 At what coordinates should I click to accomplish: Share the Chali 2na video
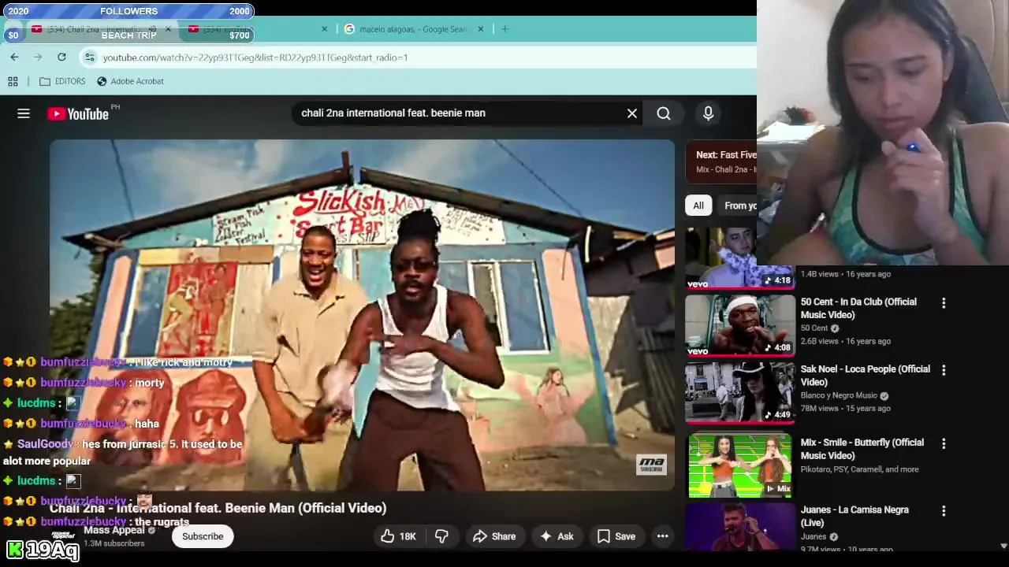pyautogui.click(x=493, y=536)
